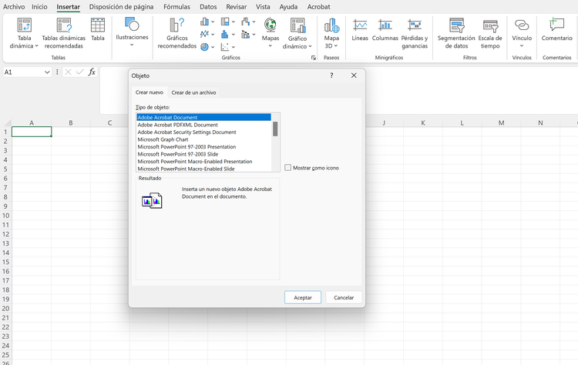Insert a waterfall or stock chart
Screen dimensions: 578x365
246,22
